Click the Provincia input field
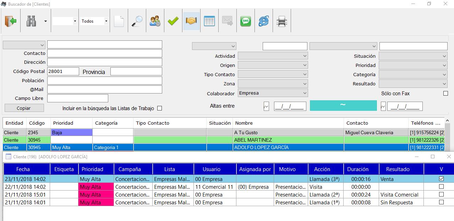 tap(136, 71)
